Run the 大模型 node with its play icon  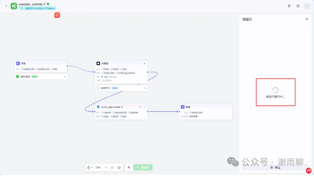click(144, 63)
